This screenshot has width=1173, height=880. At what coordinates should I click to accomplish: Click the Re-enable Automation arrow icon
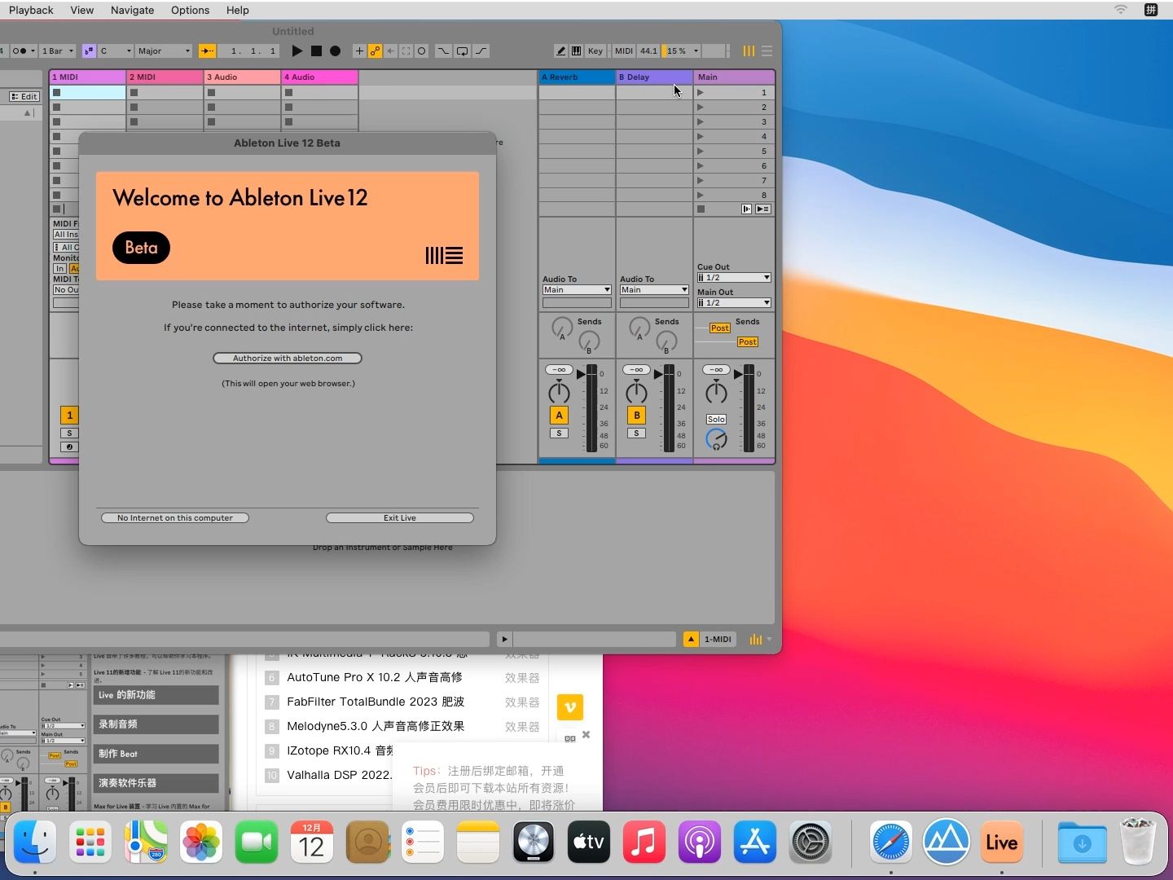click(x=390, y=51)
